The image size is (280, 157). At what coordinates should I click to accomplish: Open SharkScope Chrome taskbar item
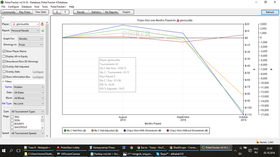(x=184, y=147)
